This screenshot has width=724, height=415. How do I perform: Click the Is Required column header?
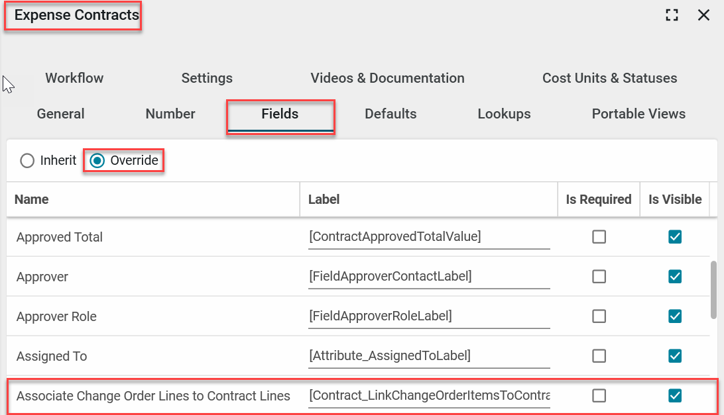[x=598, y=199]
